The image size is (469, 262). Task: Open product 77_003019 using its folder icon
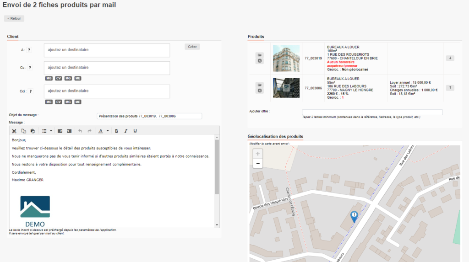(x=260, y=55)
